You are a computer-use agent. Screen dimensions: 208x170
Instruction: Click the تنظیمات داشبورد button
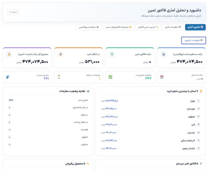coord(193,40)
